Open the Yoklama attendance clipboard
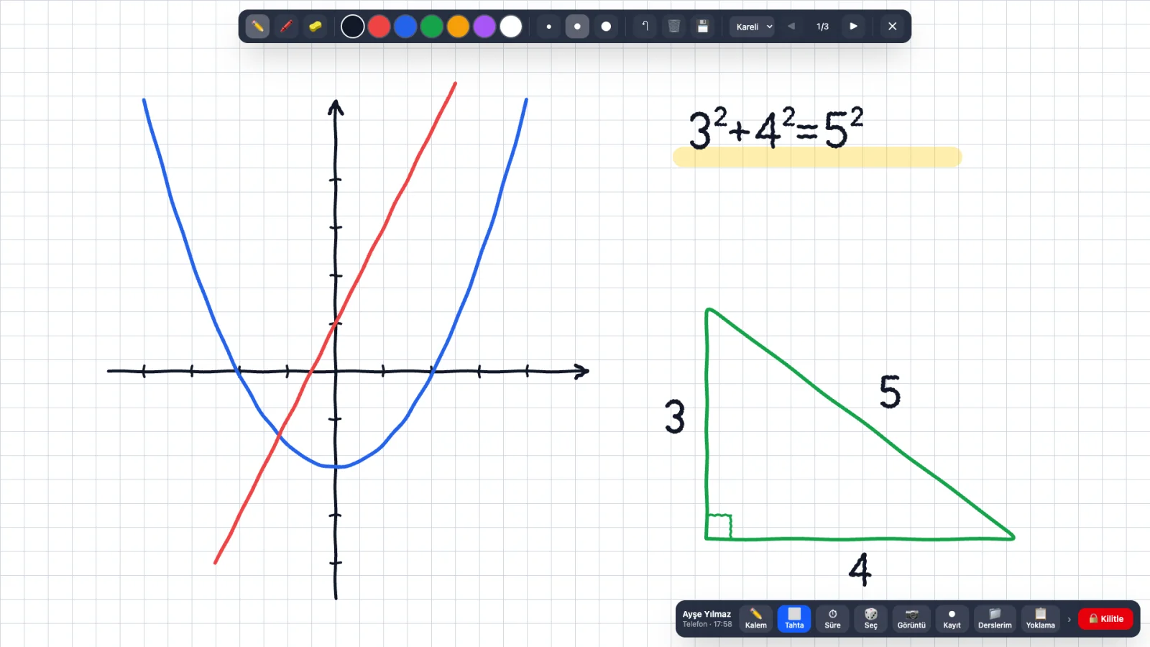Viewport: 1150px width, 647px height. click(1040, 618)
